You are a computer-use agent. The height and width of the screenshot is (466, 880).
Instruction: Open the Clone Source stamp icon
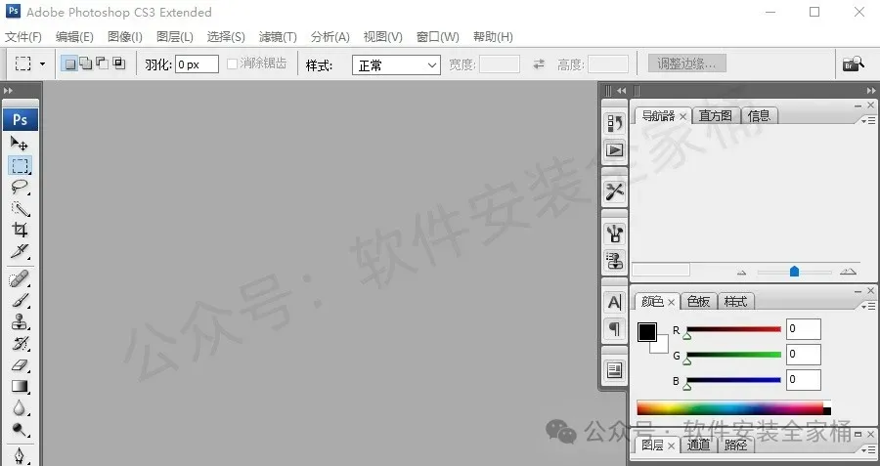pos(615,260)
